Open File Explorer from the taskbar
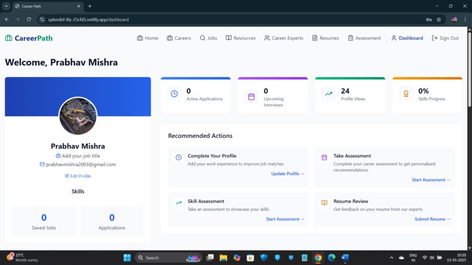This screenshot has height=265, width=472. (223, 258)
